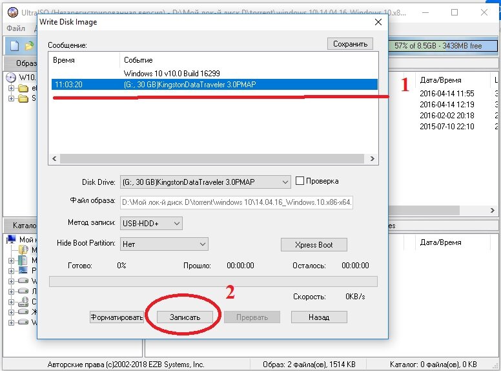Click the Записать button
The width and height of the screenshot is (501, 371).
185,317
